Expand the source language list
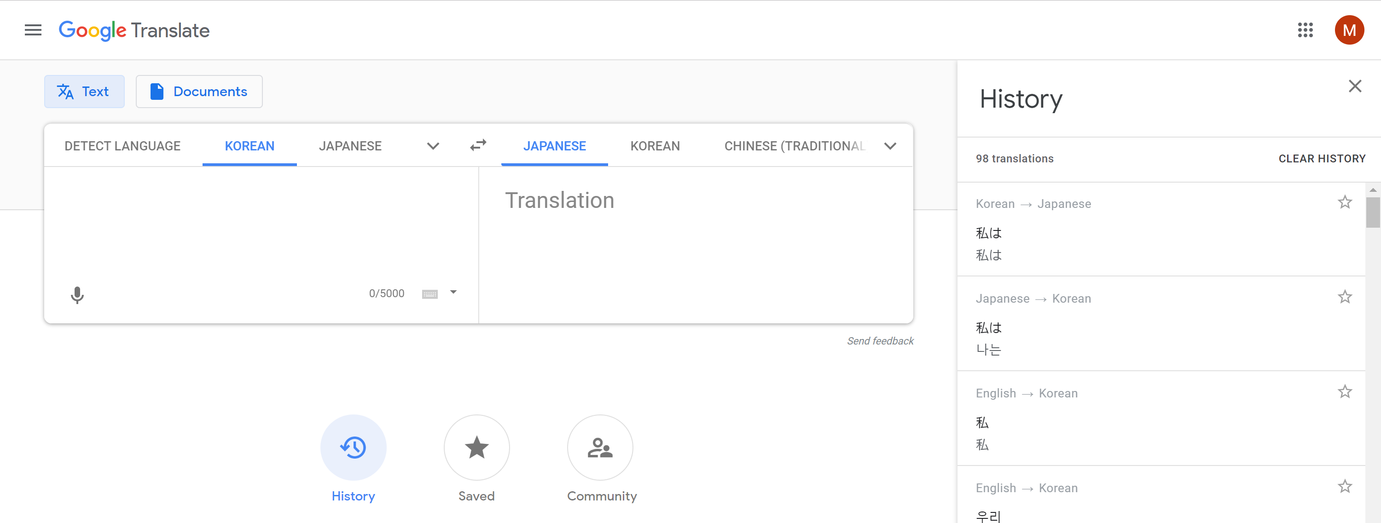The height and width of the screenshot is (523, 1381). coord(433,146)
